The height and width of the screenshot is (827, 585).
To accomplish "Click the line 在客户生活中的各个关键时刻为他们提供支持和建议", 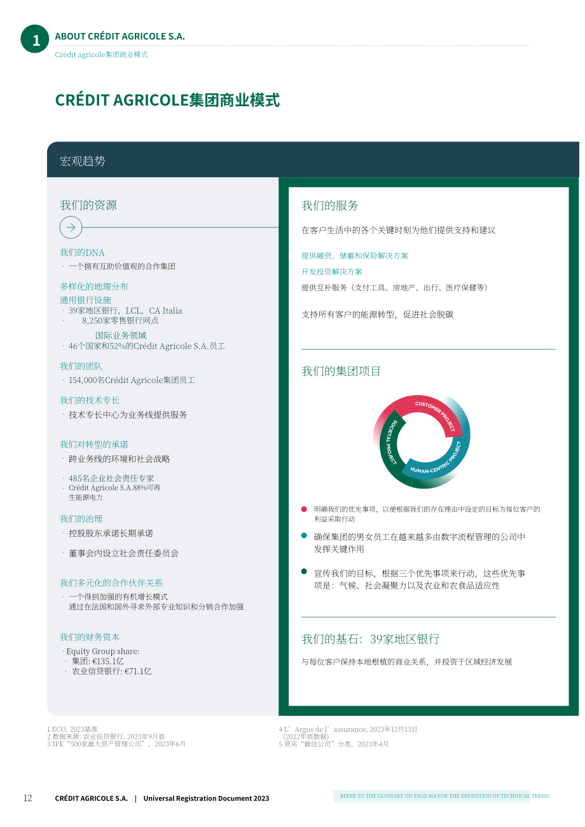I will (x=399, y=230).
